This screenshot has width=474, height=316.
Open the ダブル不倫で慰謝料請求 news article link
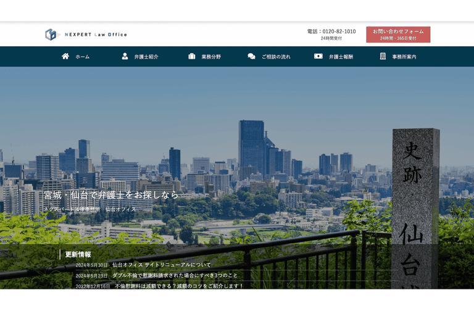175,275
